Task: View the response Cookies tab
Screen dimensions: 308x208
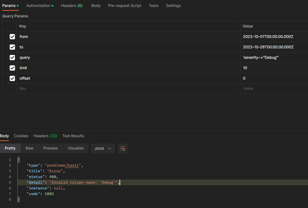Action: (x=21, y=136)
